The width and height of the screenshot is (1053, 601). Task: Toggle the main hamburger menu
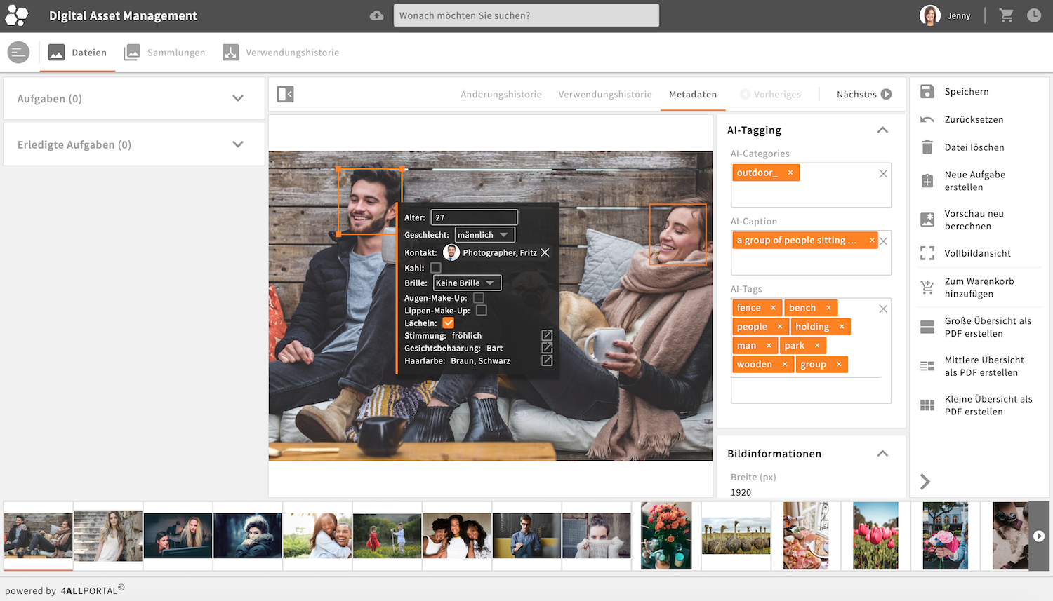[x=18, y=52]
